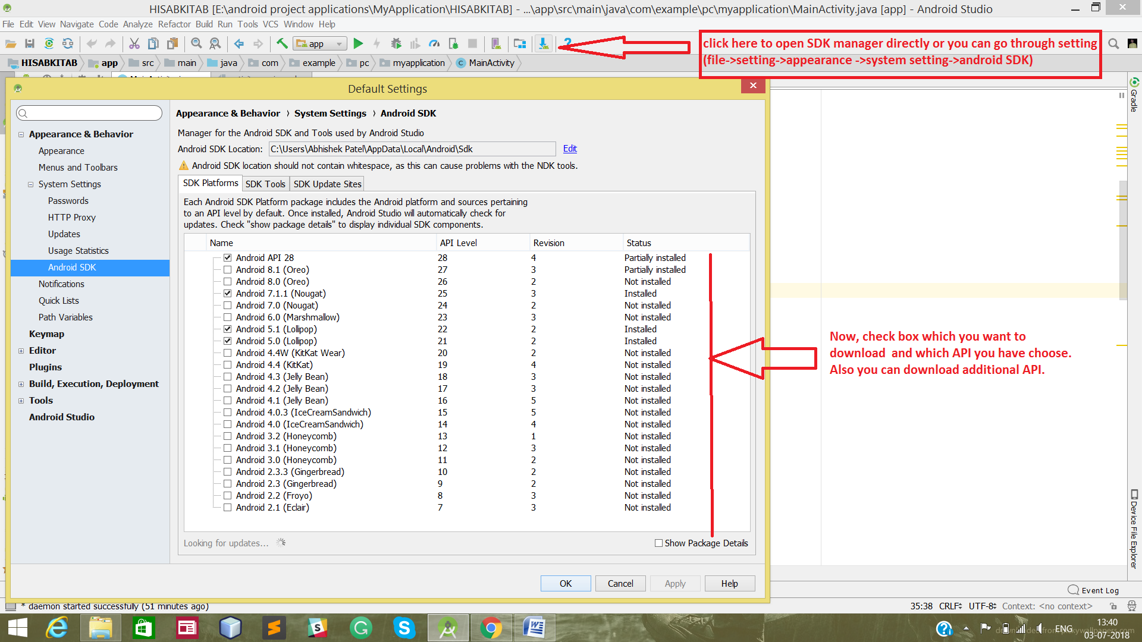
Task: Sync project with Gradle files icon
Action: pyautogui.click(x=49, y=43)
